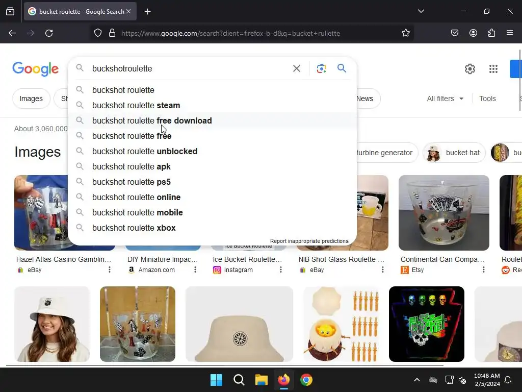Select suggestion "buckshot roulette xbox"
The height and width of the screenshot is (392, 522).
212,228
